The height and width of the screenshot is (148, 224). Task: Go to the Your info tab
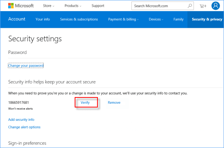click(43, 19)
